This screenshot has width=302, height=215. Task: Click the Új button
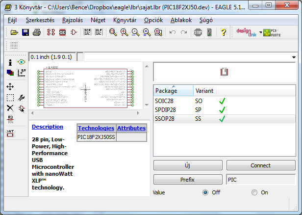coord(188,165)
